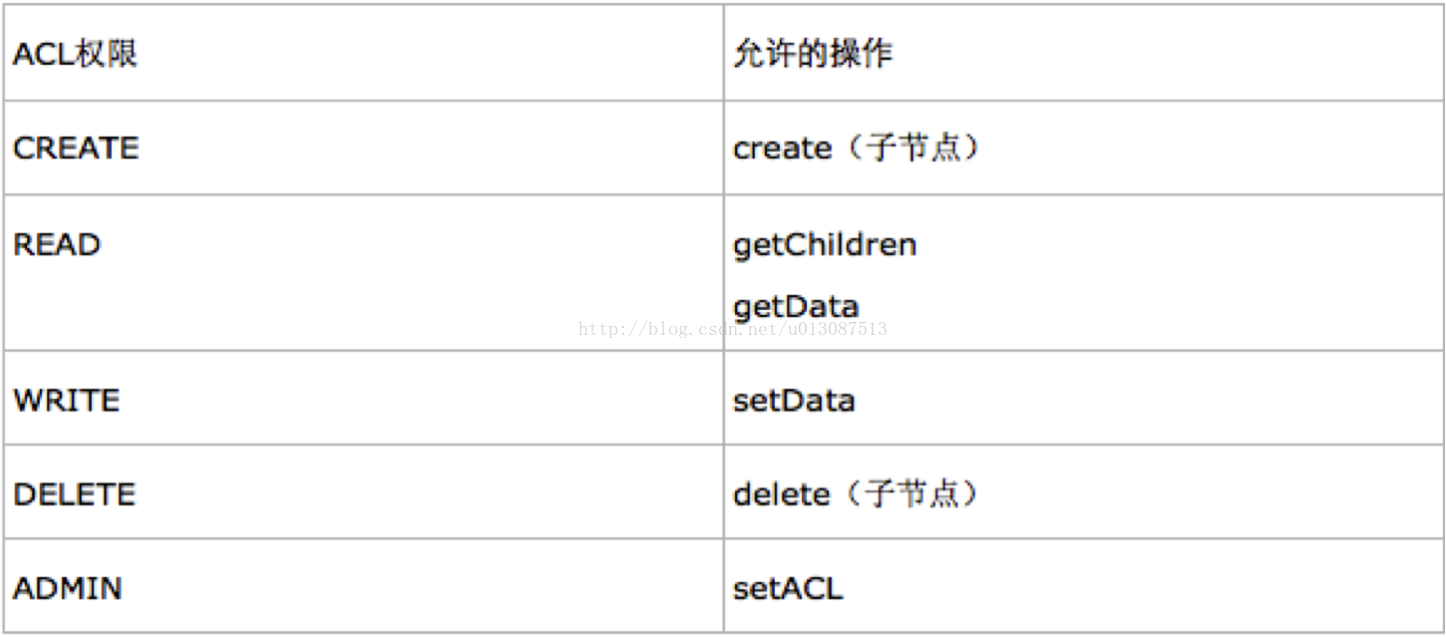Select the DELETE permission cell

363,491
